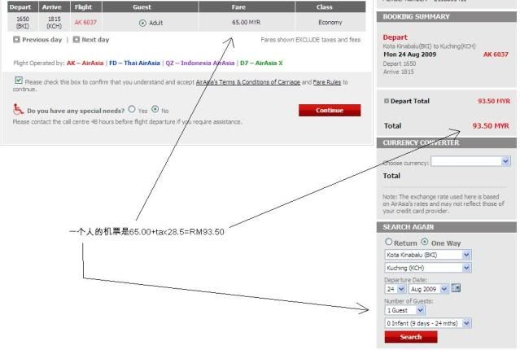
Task: Toggle the terms and conditions checkbox
Action: tap(19, 81)
